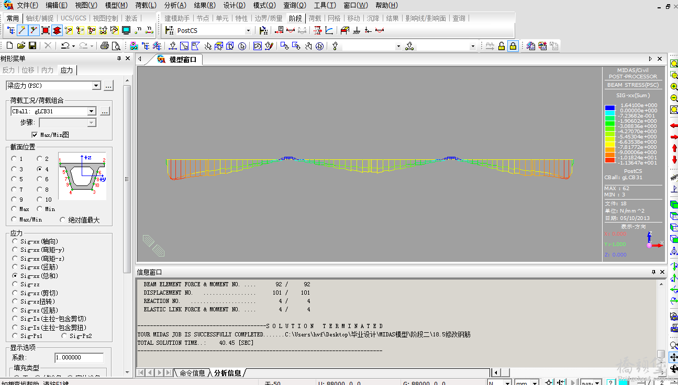Click the info window vertical scrollbar thumb
Viewport: 678px width, 385px height.
click(661, 354)
